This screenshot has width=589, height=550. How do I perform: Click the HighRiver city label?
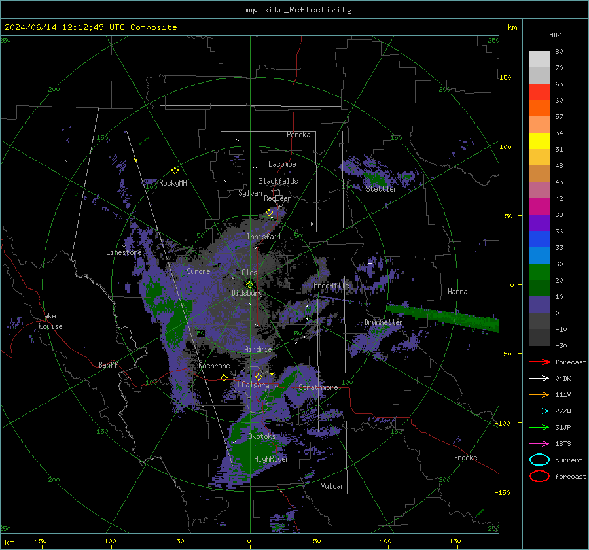point(272,459)
